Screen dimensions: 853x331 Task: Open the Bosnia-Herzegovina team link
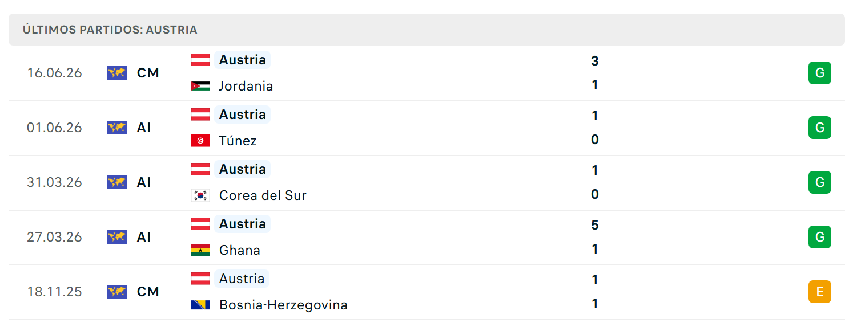click(x=283, y=305)
